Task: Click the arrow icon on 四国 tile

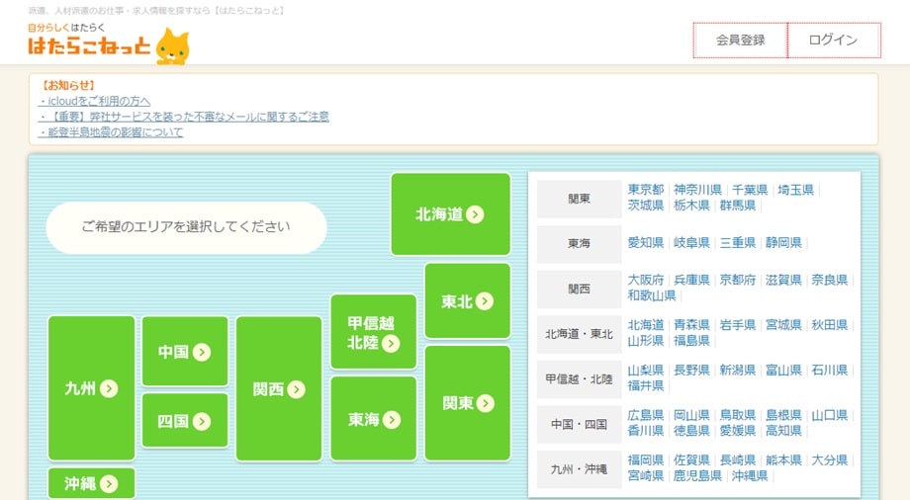Action: [202, 422]
